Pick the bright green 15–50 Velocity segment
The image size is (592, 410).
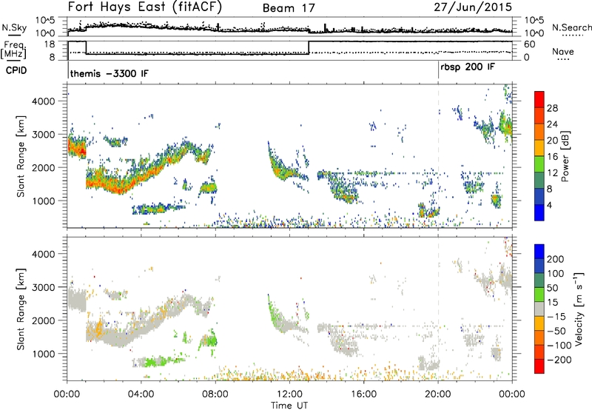pyautogui.click(x=539, y=295)
